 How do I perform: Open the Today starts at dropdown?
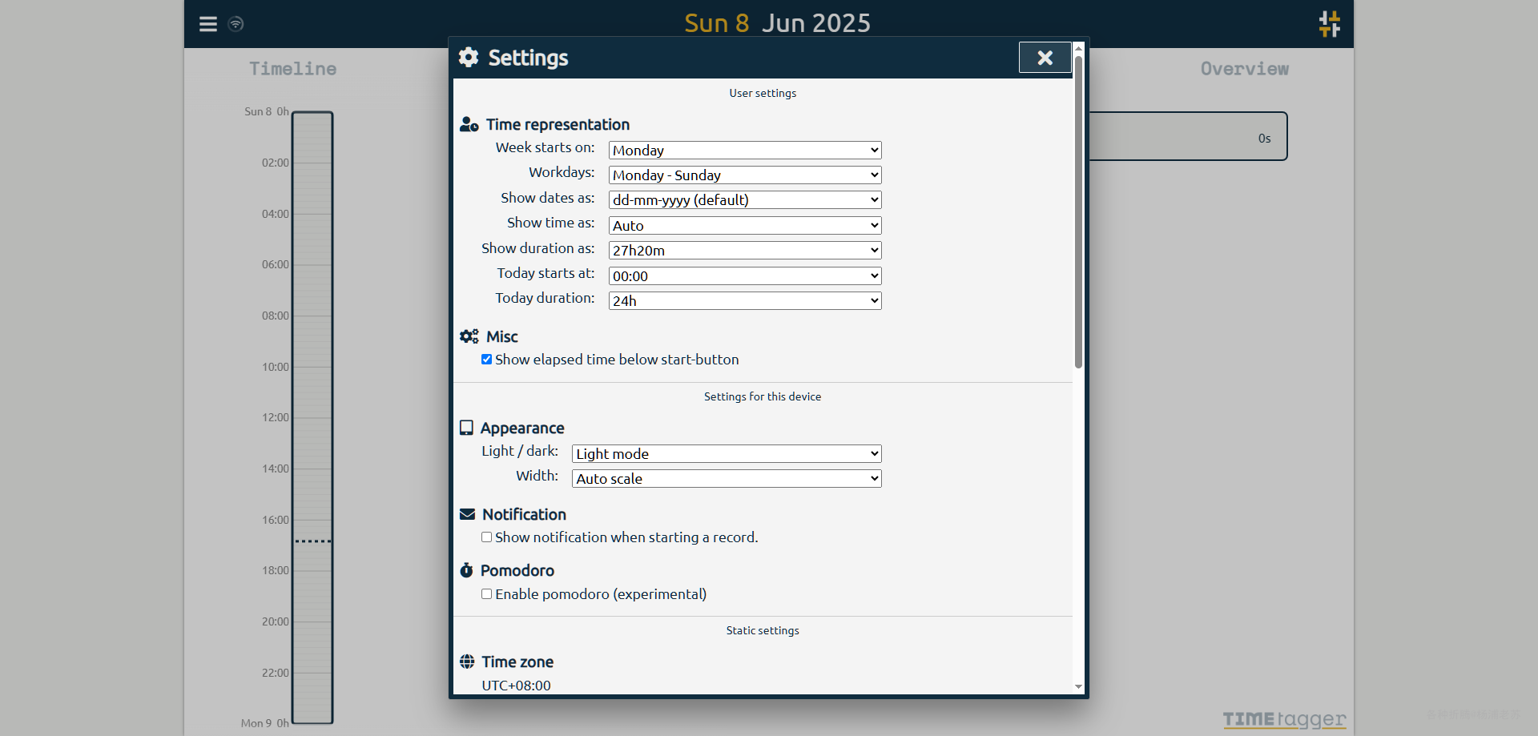coord(745,276)
